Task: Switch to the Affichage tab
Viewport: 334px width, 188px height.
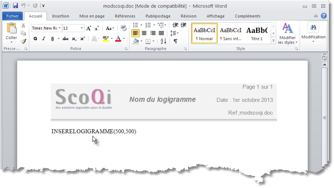Action: point(215,16)
